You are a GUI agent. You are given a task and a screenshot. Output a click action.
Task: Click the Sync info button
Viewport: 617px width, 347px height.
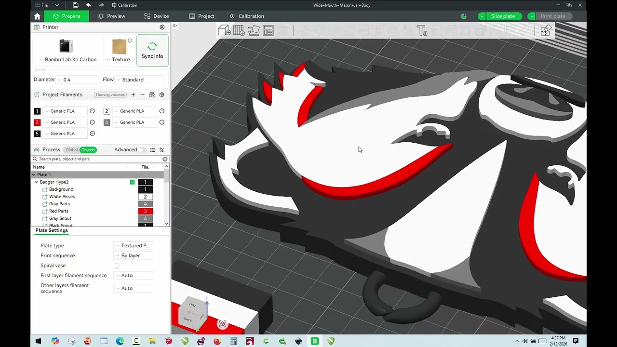tap(152, 50)
